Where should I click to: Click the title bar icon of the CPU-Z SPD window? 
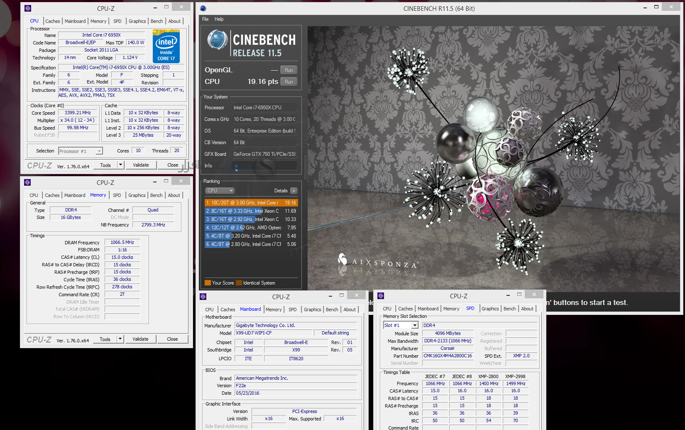point(381,296)
